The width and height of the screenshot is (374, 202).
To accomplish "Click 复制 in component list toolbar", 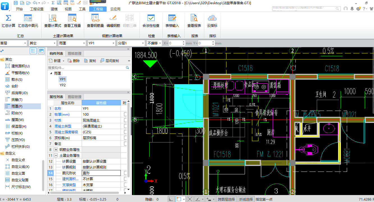I will (90, 61).
